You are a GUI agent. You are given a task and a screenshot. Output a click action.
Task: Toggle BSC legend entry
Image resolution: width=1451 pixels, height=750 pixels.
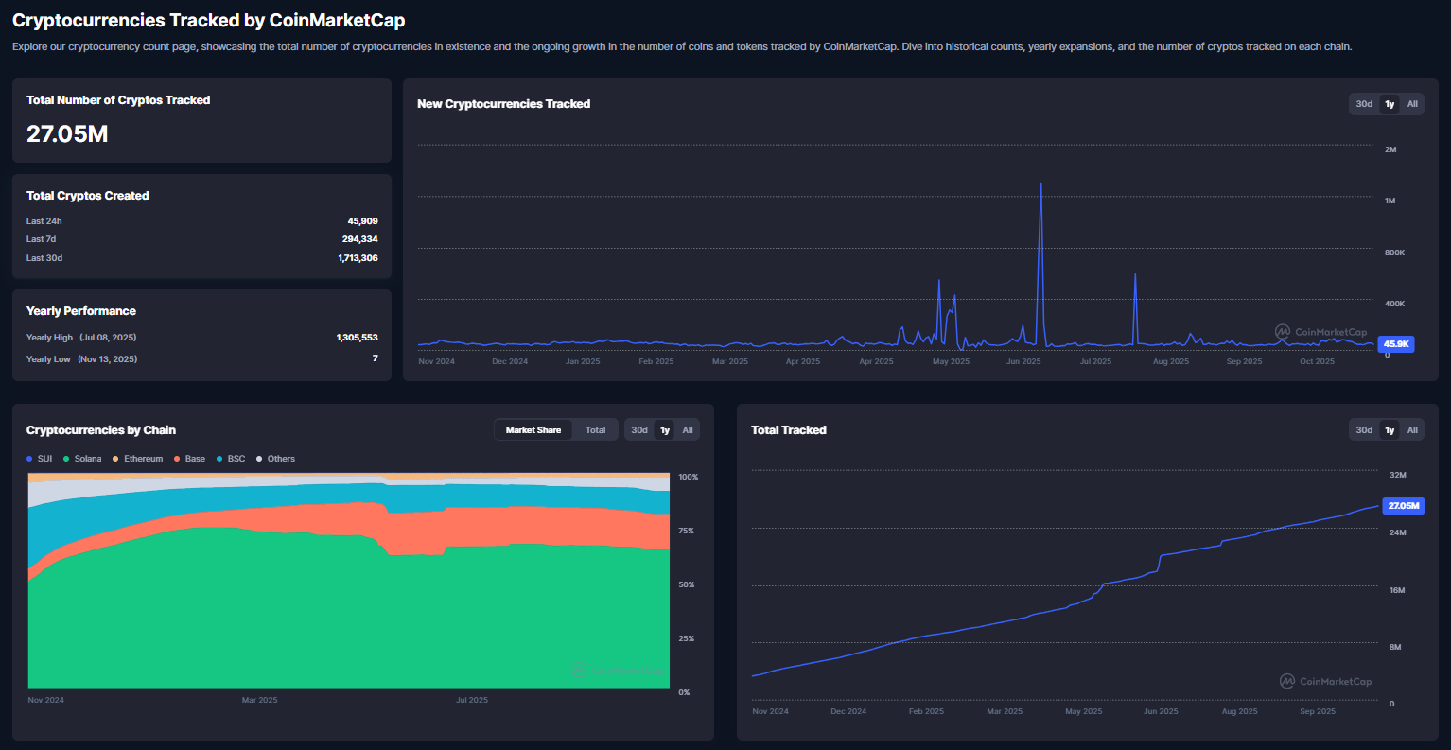click(x=230, y=459)
